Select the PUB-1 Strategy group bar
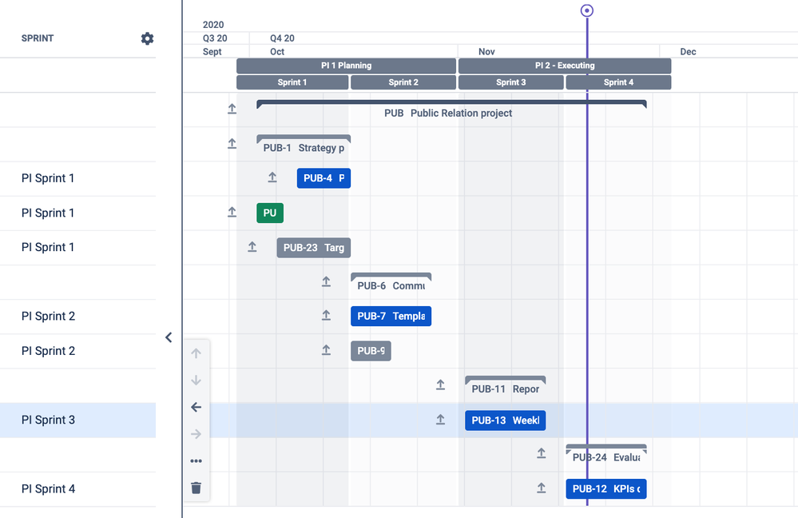Screen dimensions: 798x518 (304, 145)
